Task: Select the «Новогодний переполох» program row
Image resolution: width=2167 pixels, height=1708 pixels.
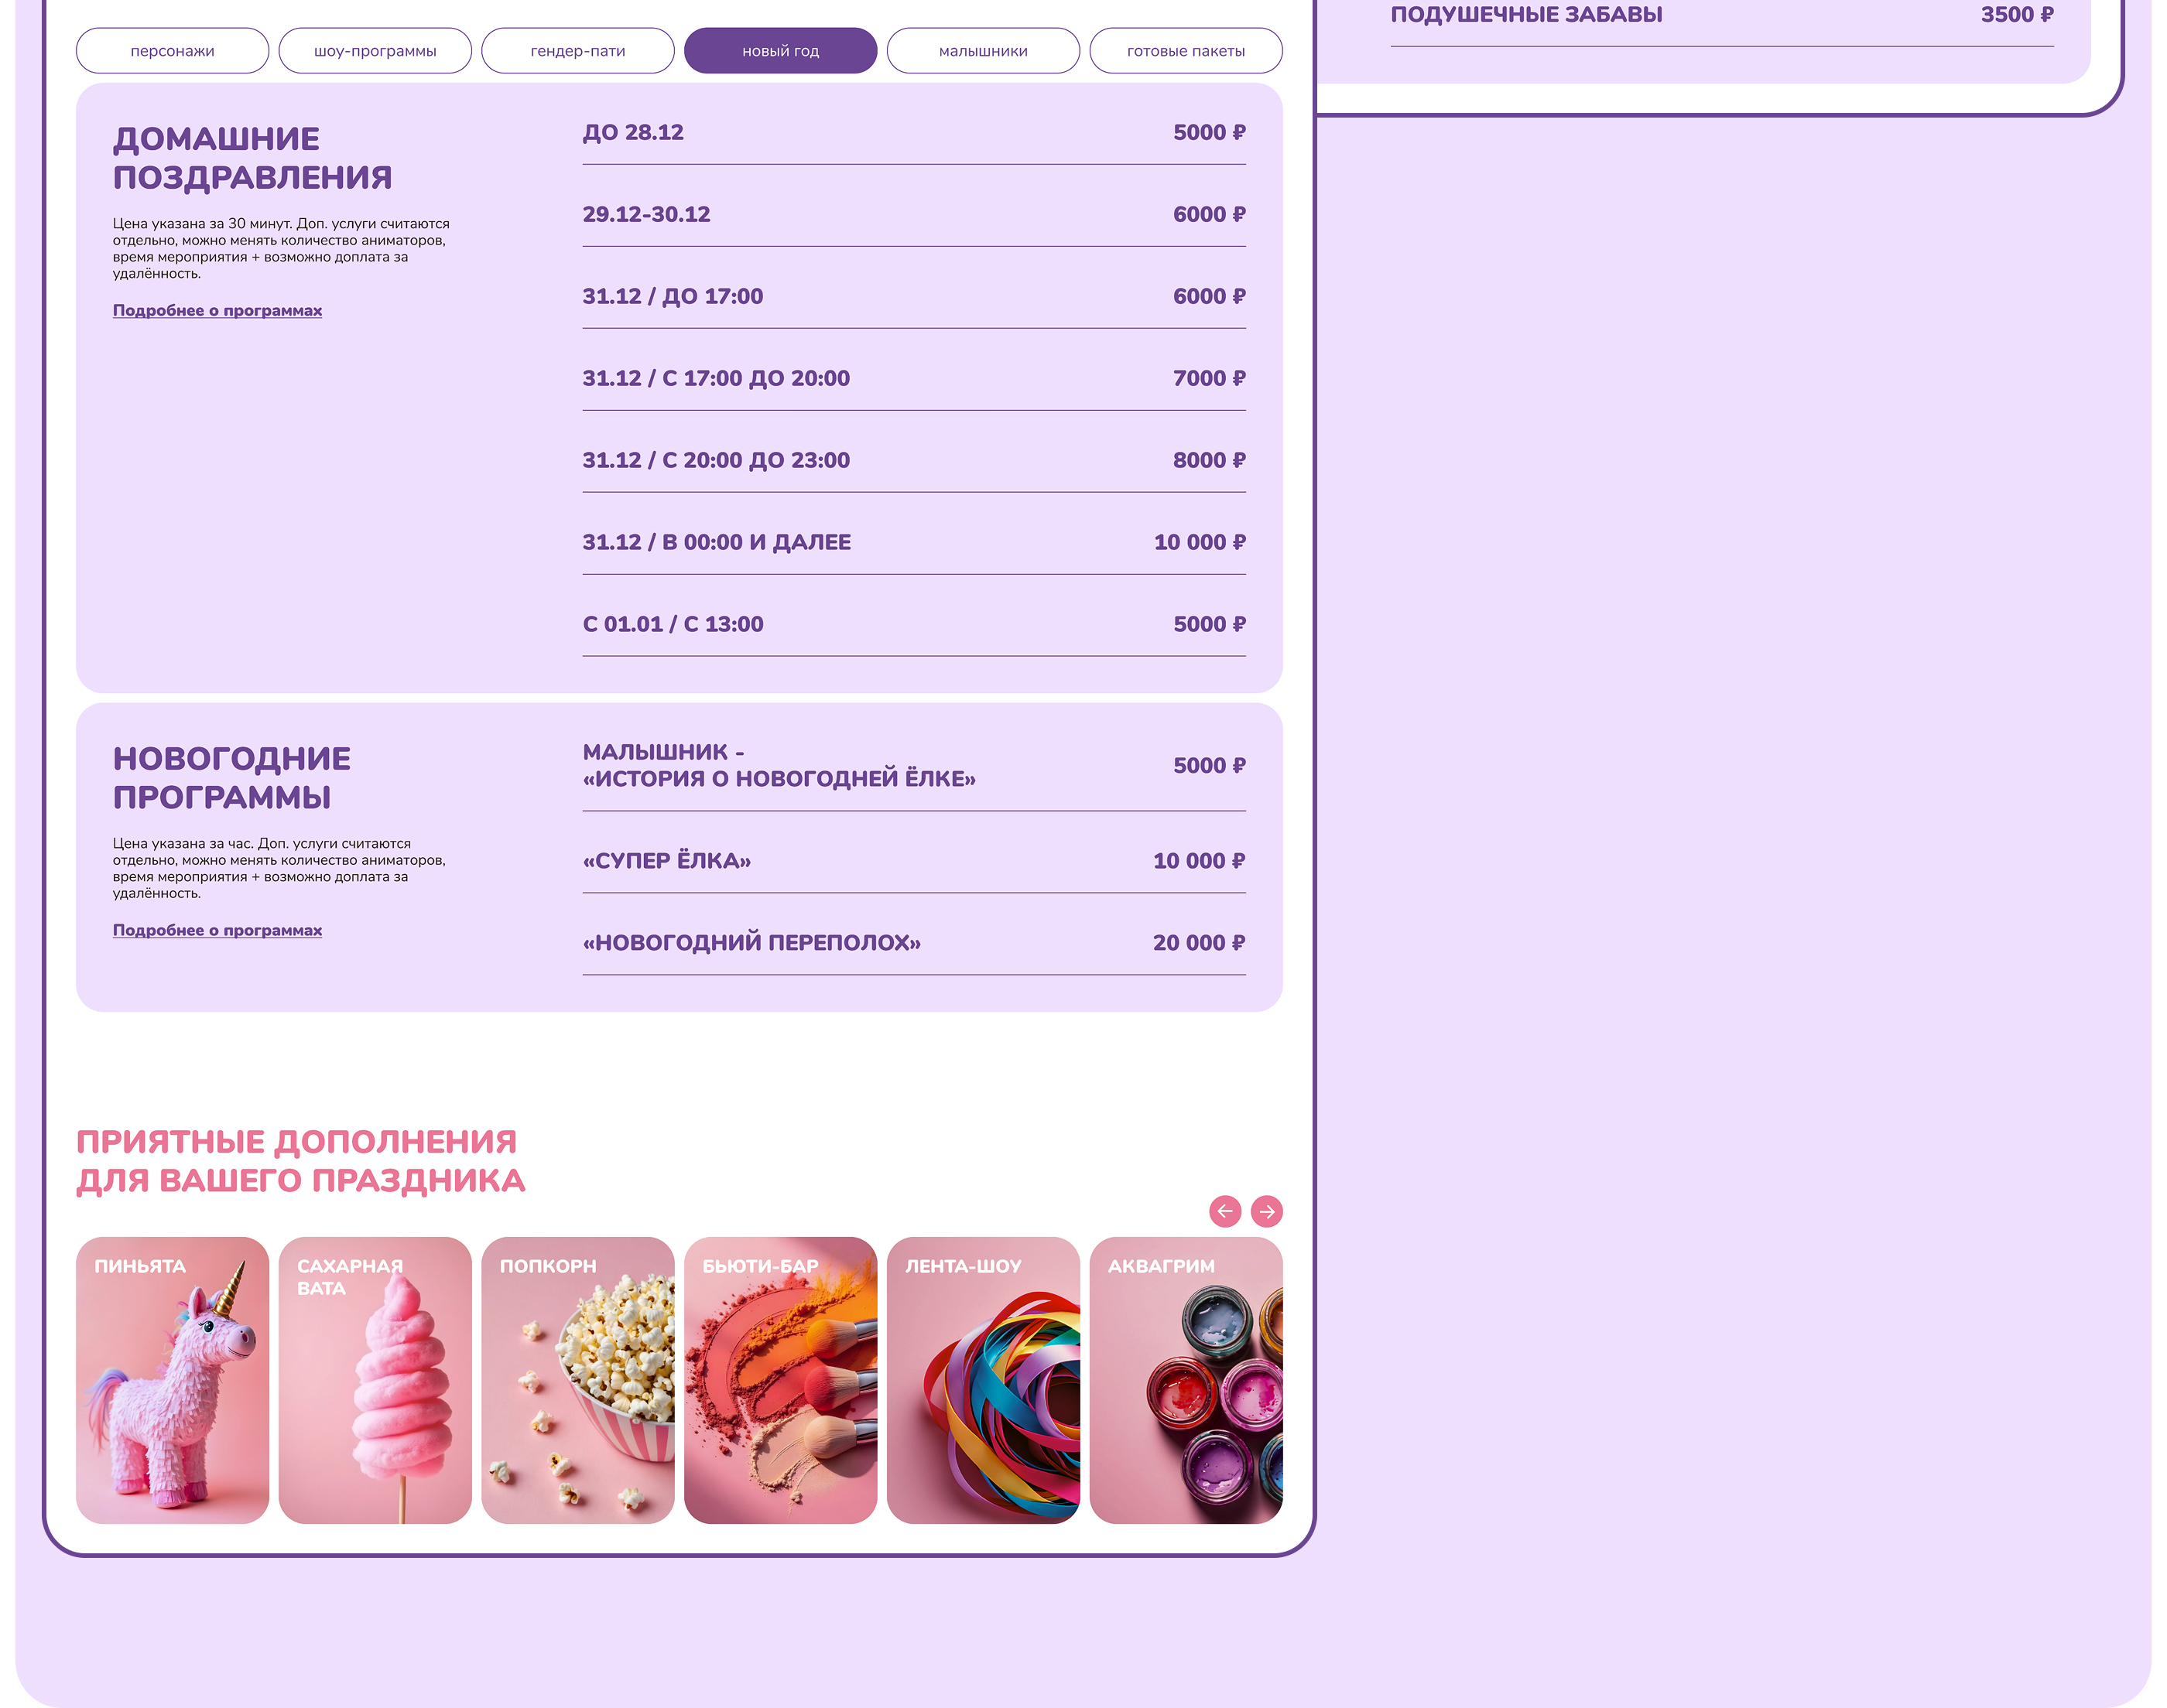Action: tap(913, 943)
